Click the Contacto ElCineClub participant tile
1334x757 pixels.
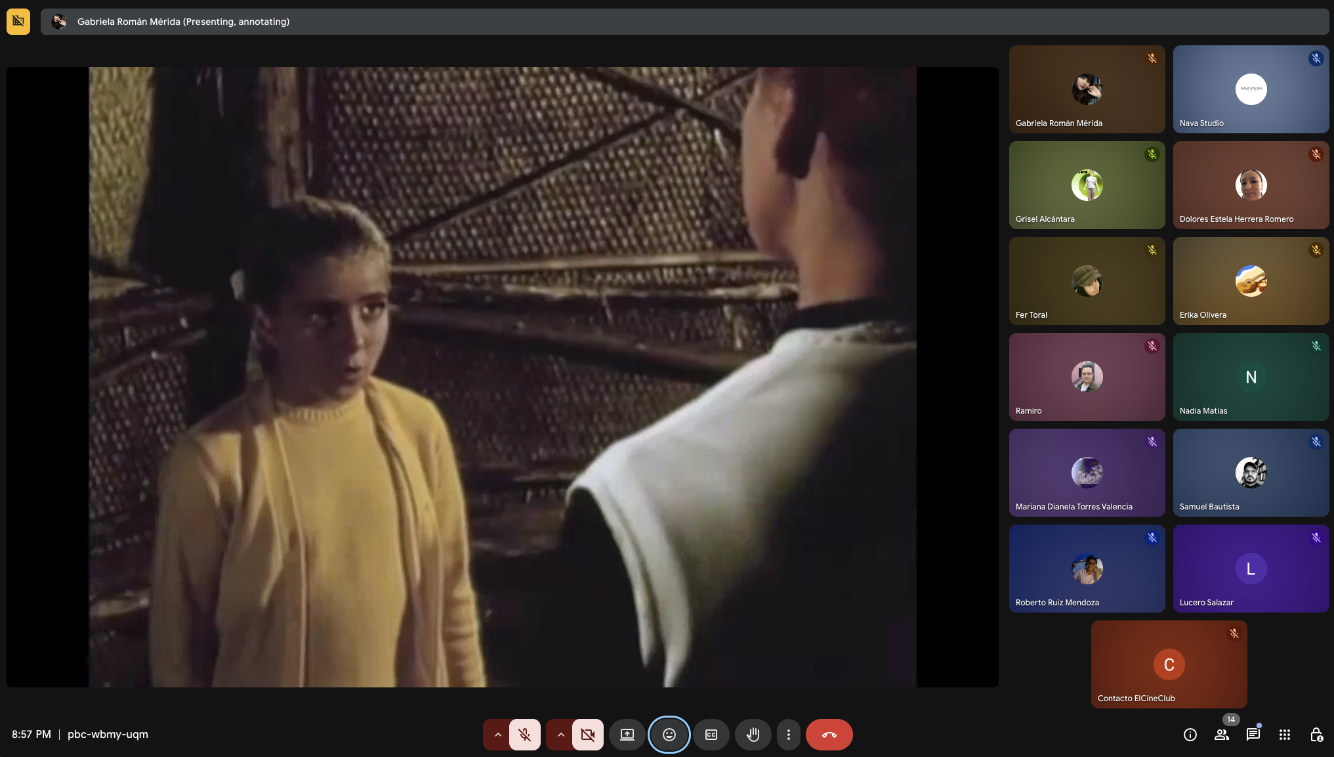pyautogui.click(x=1169, y=664)
